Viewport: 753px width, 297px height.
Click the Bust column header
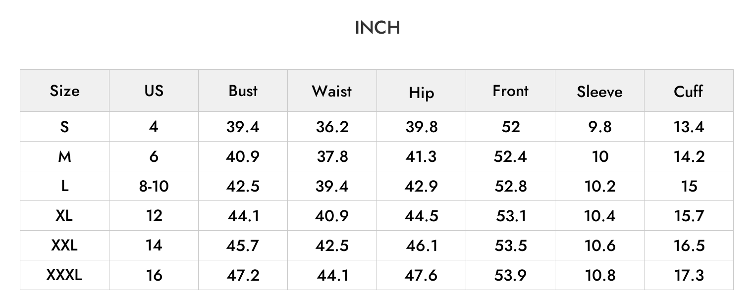pyautogui.click(x=243, y=91)
